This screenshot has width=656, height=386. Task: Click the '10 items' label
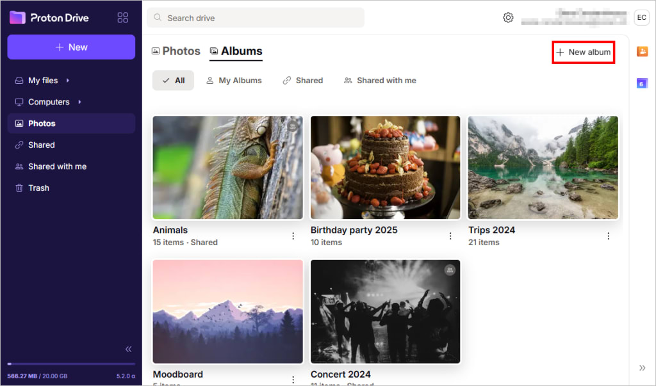point(326,243)
